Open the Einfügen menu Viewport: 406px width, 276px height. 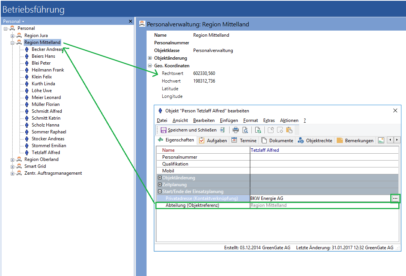(x=229, y=120)
